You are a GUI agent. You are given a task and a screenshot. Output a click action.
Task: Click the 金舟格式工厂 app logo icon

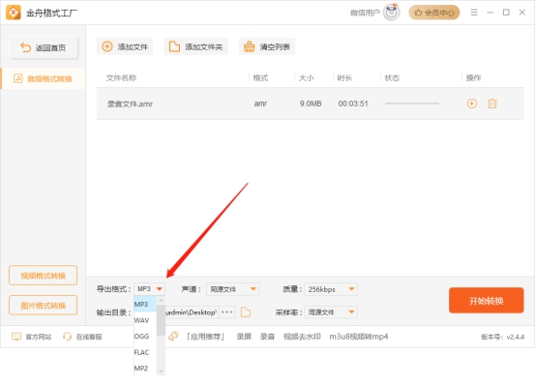click(14, 13)
